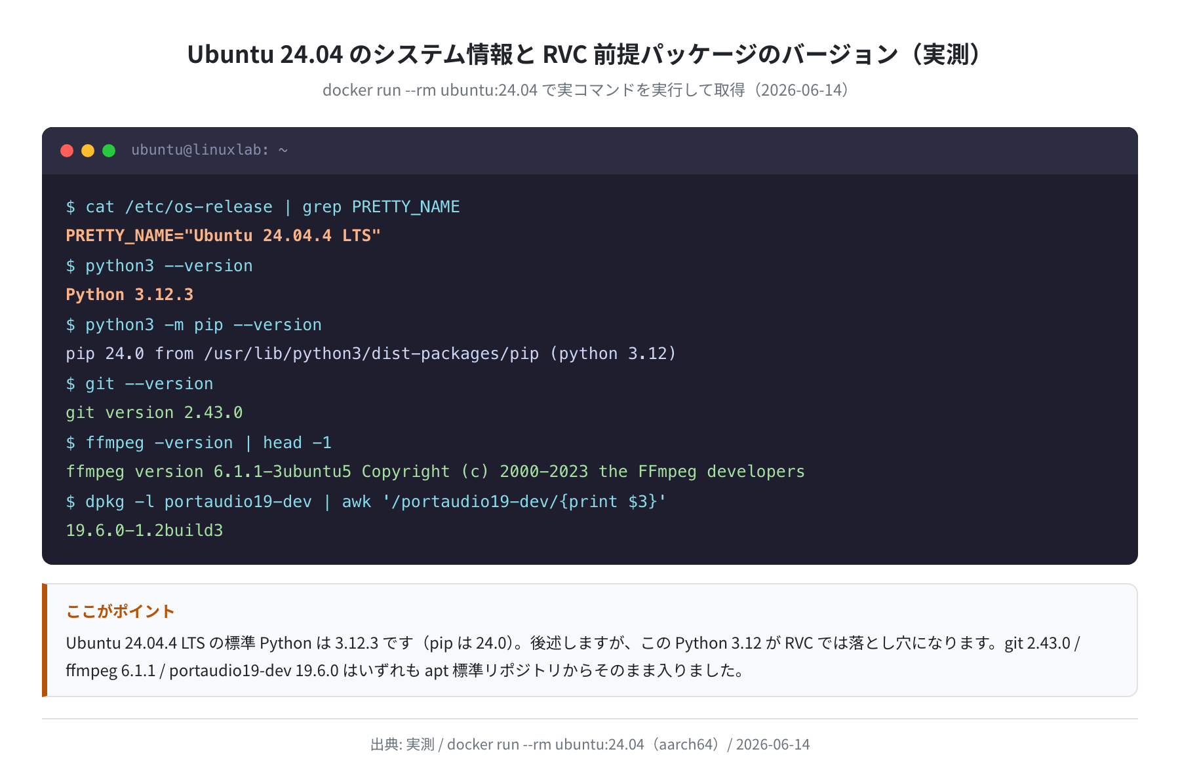This screenshot has height=781, width=1180.
Task: Select the output Python 3.12.3
Action: 130,295
